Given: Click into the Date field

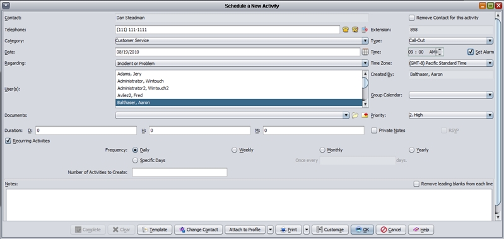Looking at the screenshot, I should pyautogui.click(x=238, y=52).
